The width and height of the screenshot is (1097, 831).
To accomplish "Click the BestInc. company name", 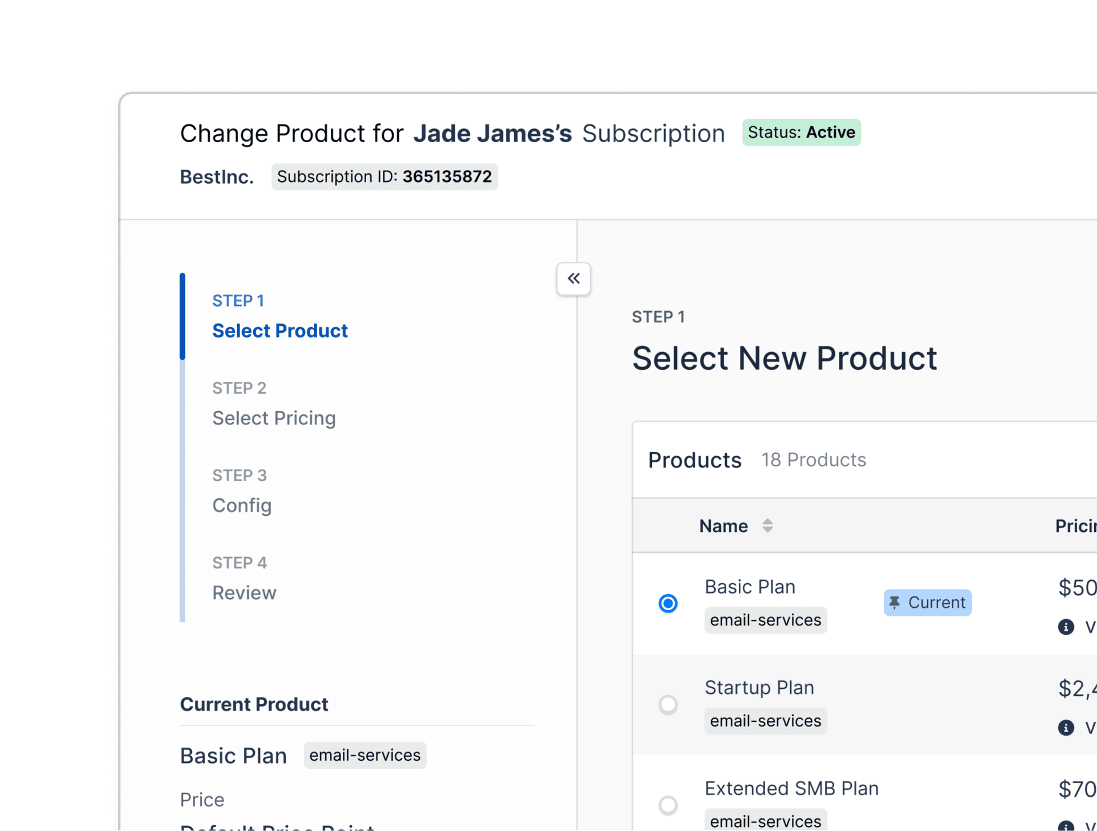I will coord(217,177).
